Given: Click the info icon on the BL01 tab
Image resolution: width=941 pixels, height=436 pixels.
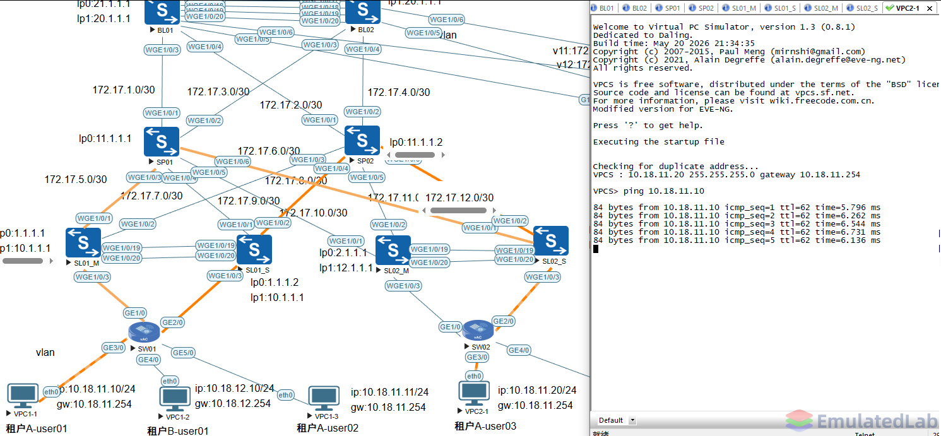Looking at the screenshot, I should [595, 8].
